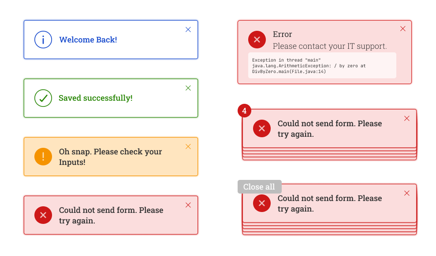Click the green checkmark circle icon

43,98
